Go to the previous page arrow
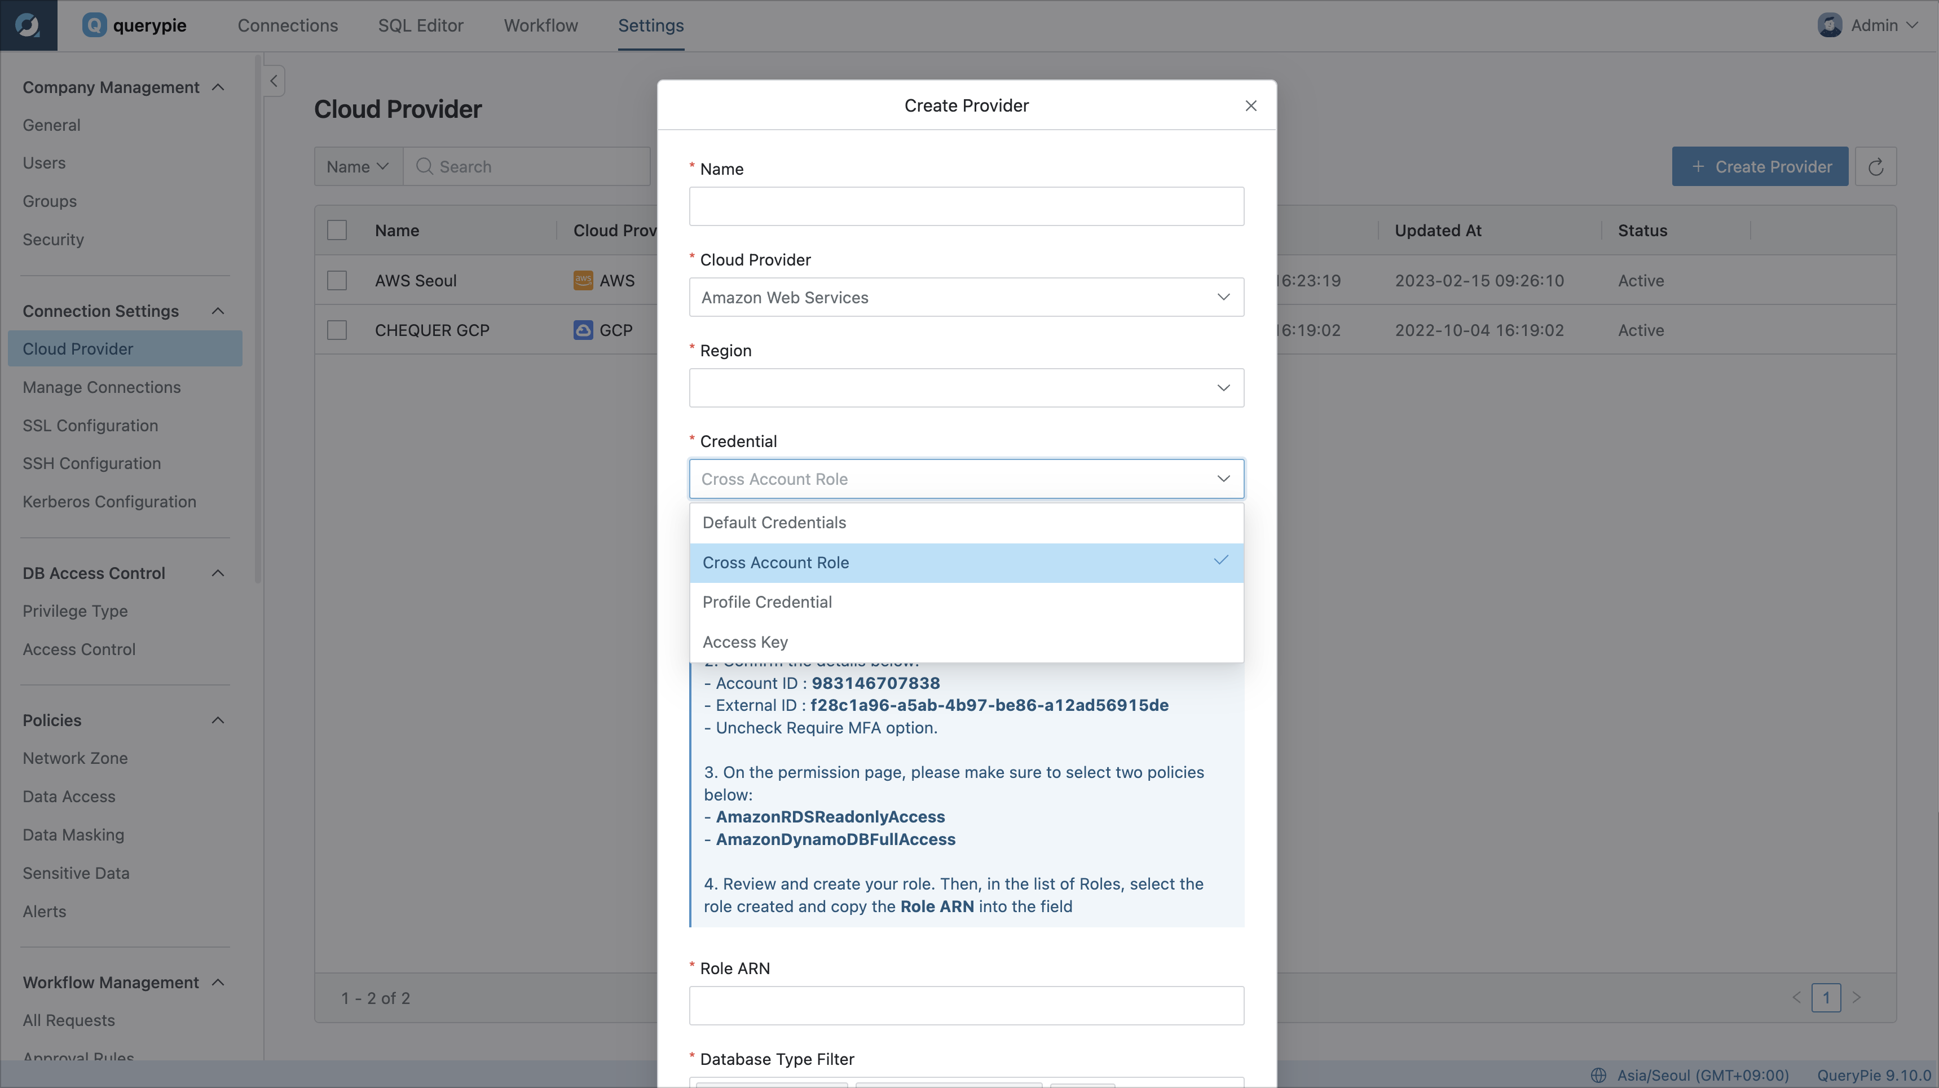The image size is (1939, 1088). coord(1797,998)
